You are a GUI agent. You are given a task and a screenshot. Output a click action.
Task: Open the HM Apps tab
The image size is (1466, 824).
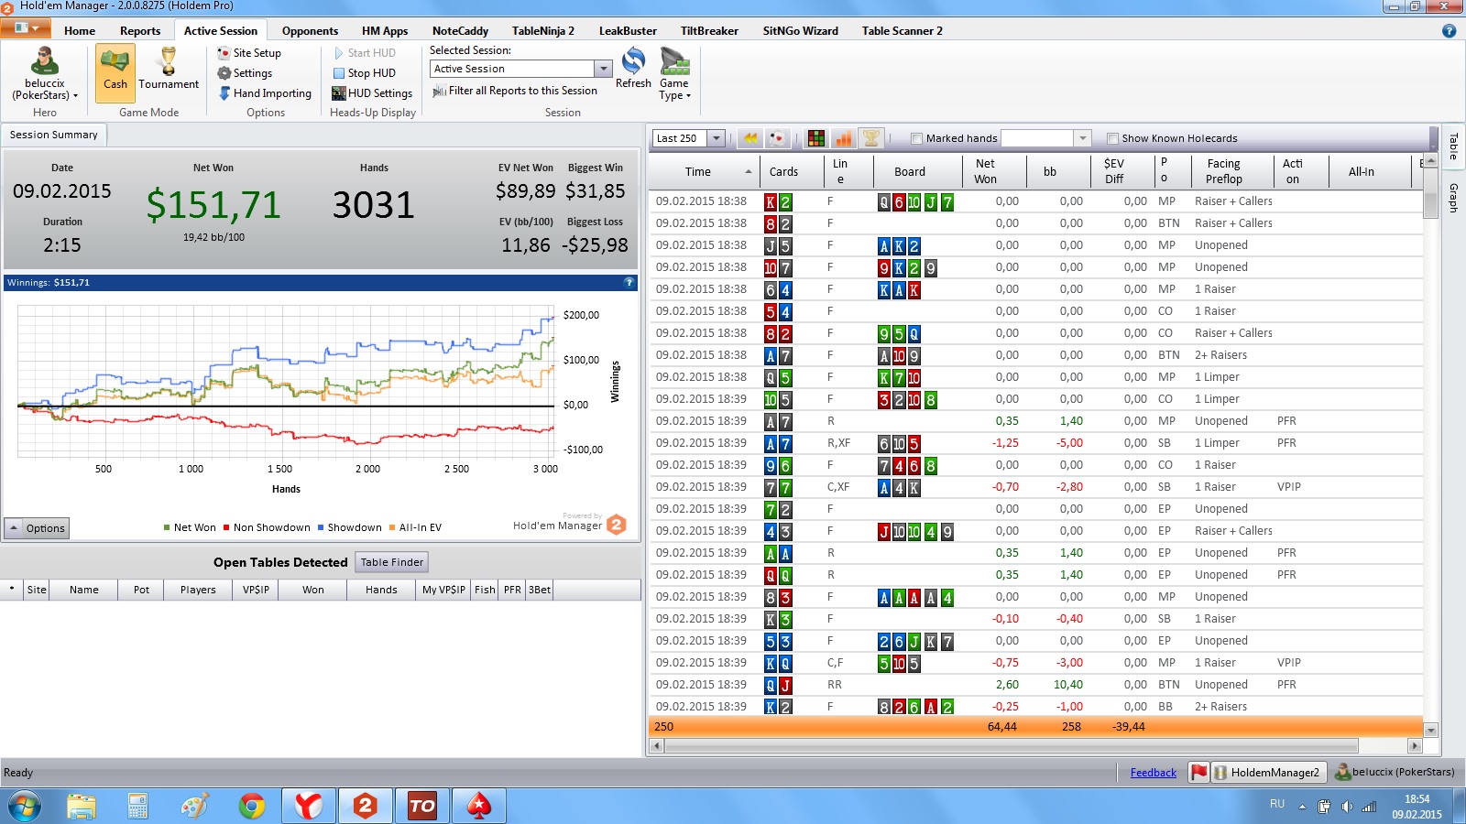385,30
